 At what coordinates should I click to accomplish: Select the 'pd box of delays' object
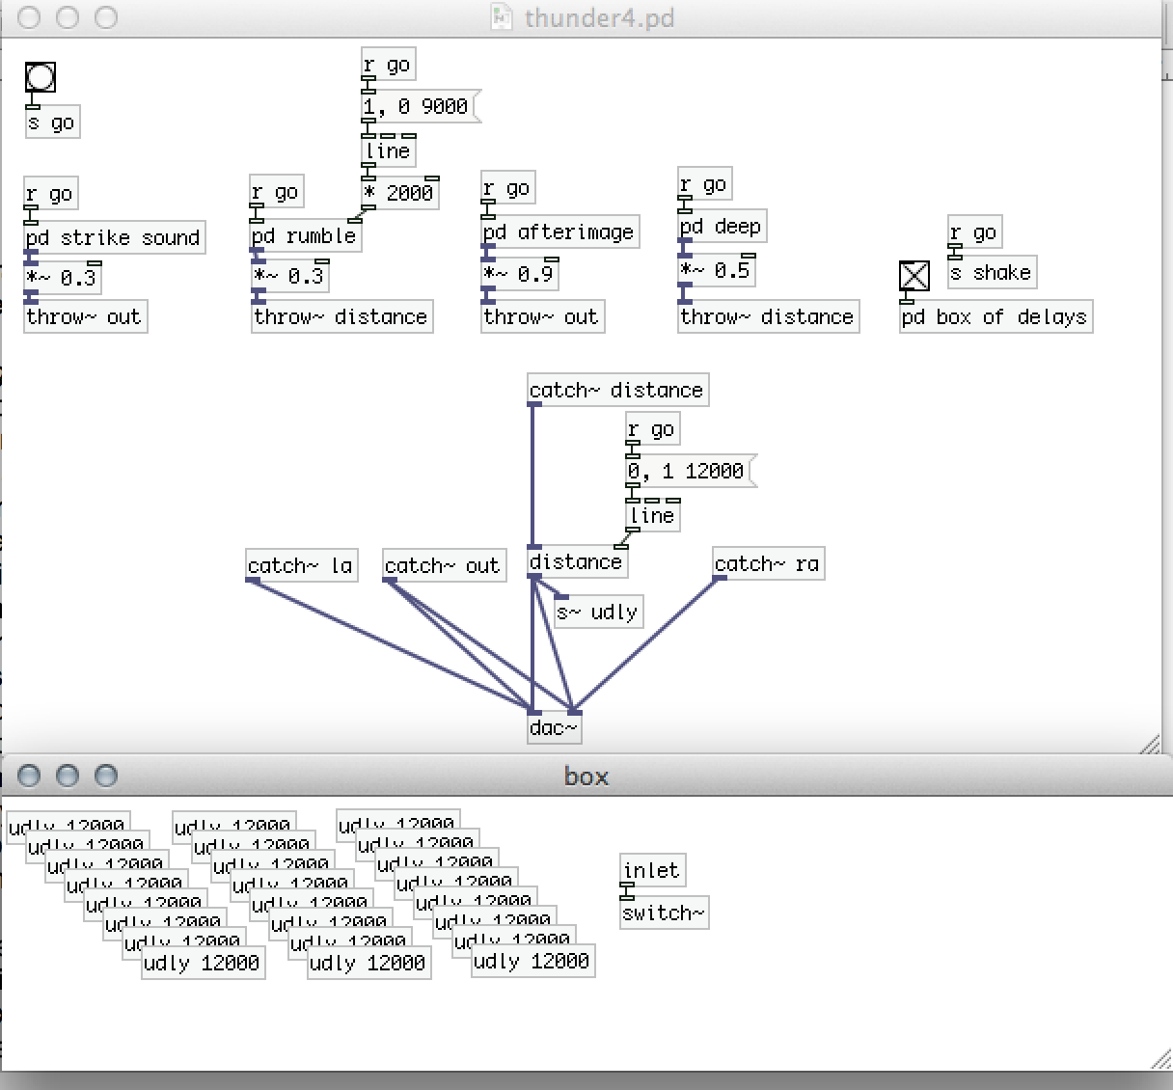point(996,316)
